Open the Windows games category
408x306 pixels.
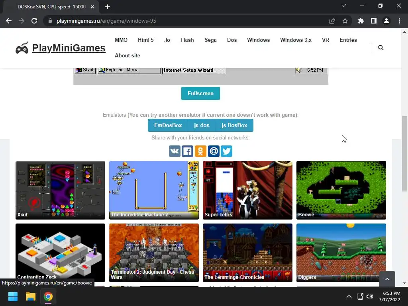pos(258,40)
